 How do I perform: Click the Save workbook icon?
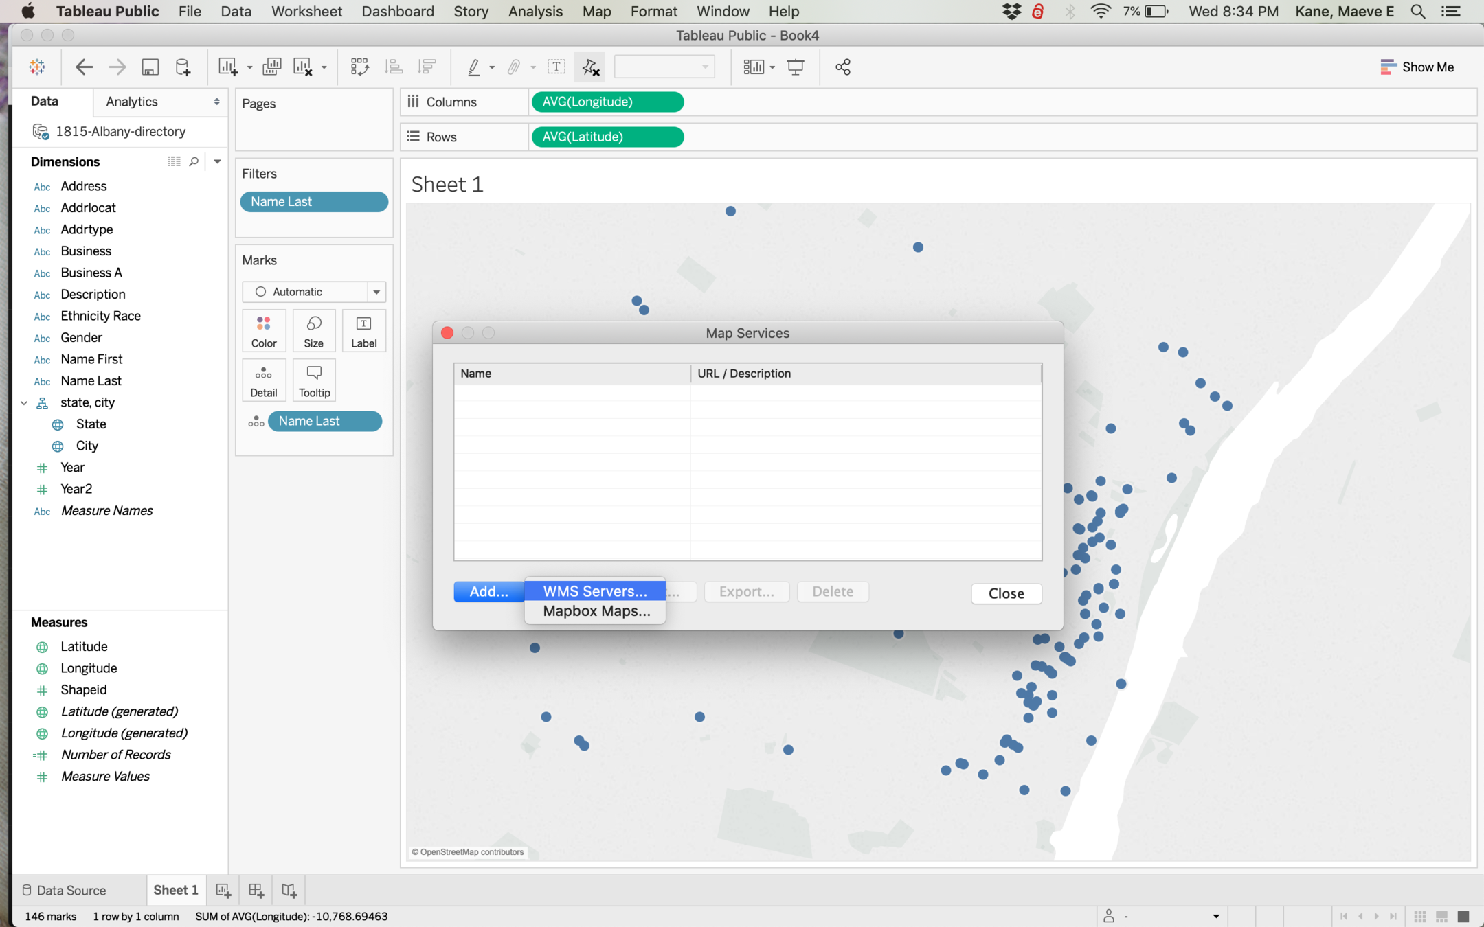tap(150, 67)
